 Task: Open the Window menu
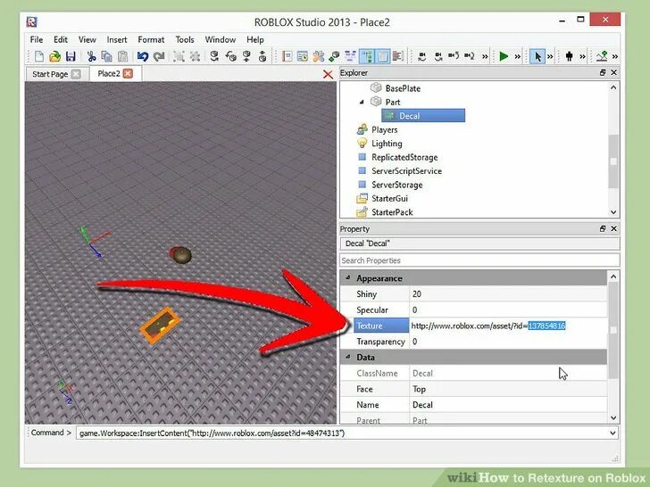click(x=221, y=39)
